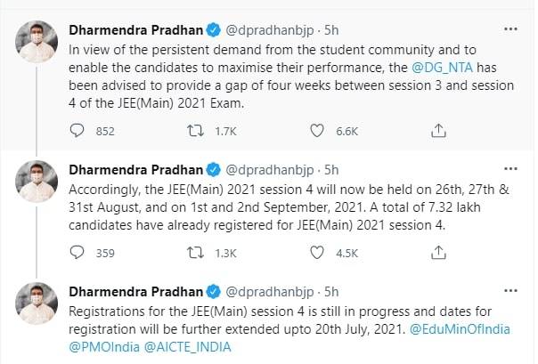Share the first tweet about four weeks gap
Image resolution: width=538 pixels, height=364 pixels.
pyautogui.click(x=438, y=131)
